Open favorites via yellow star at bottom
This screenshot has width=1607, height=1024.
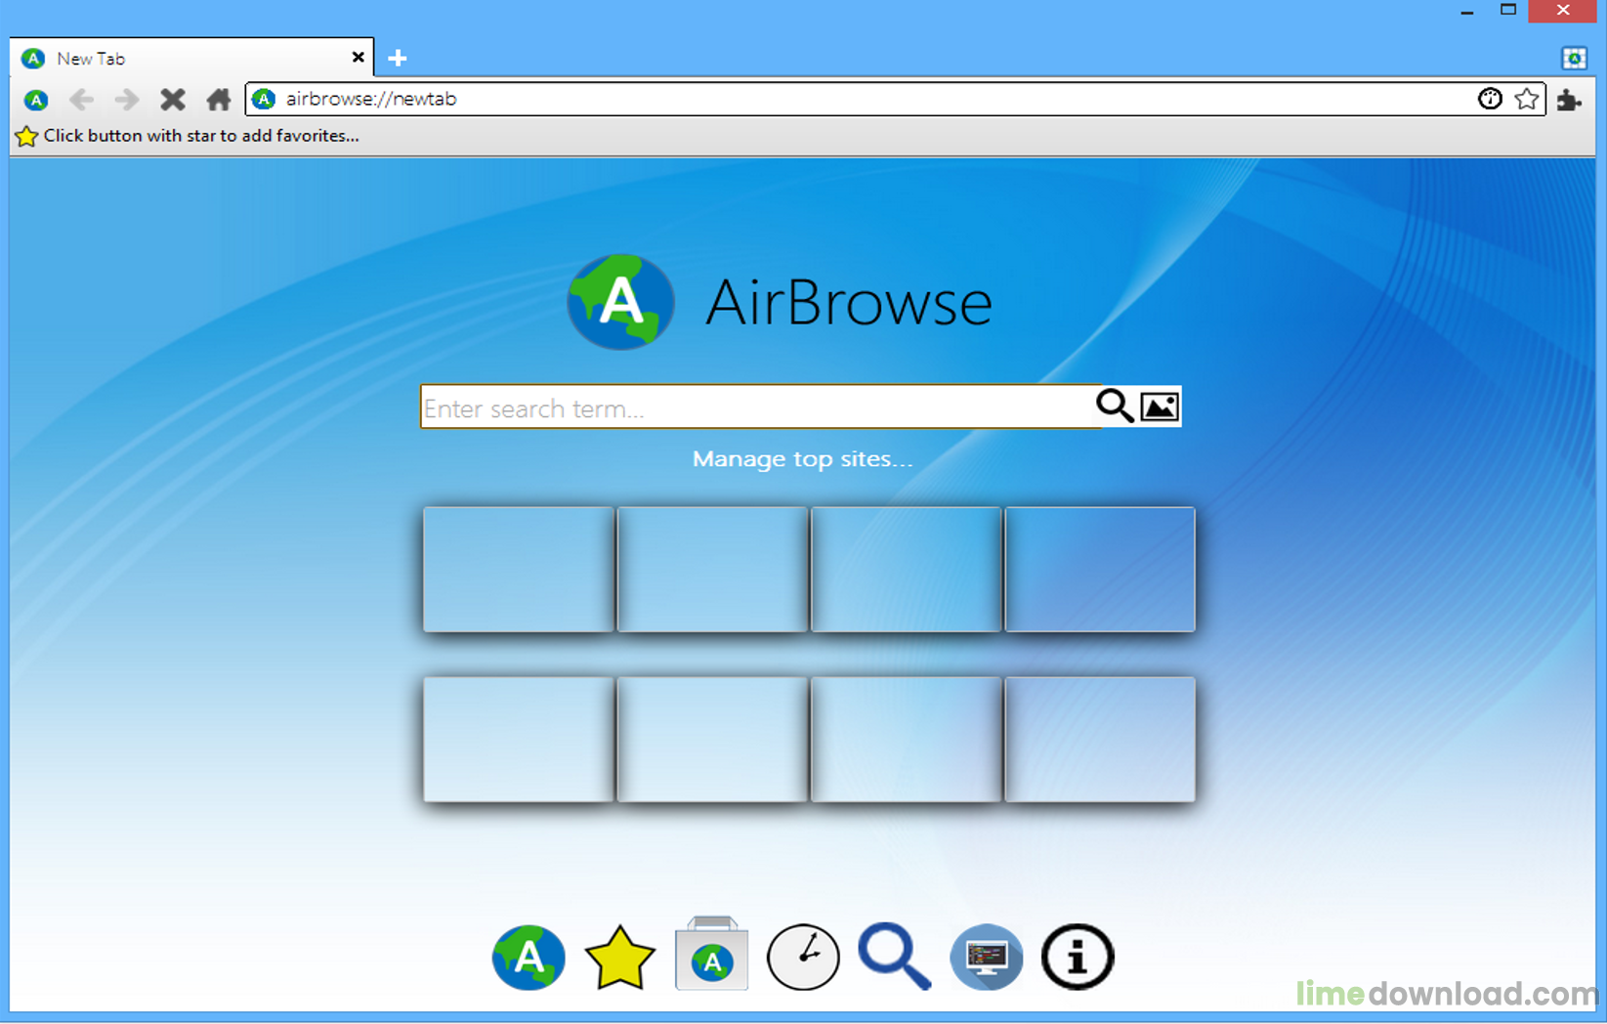pyautogui.click(x=619, y=959)
